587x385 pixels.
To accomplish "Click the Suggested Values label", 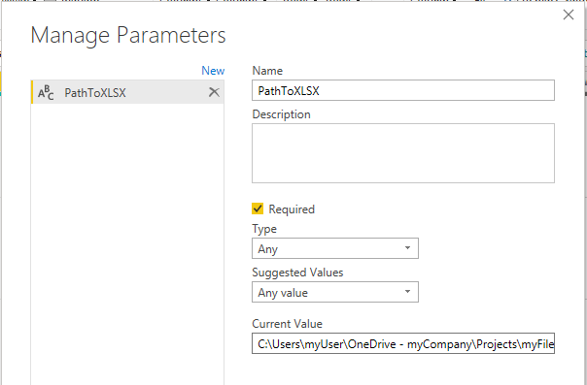I will [297, 273].
